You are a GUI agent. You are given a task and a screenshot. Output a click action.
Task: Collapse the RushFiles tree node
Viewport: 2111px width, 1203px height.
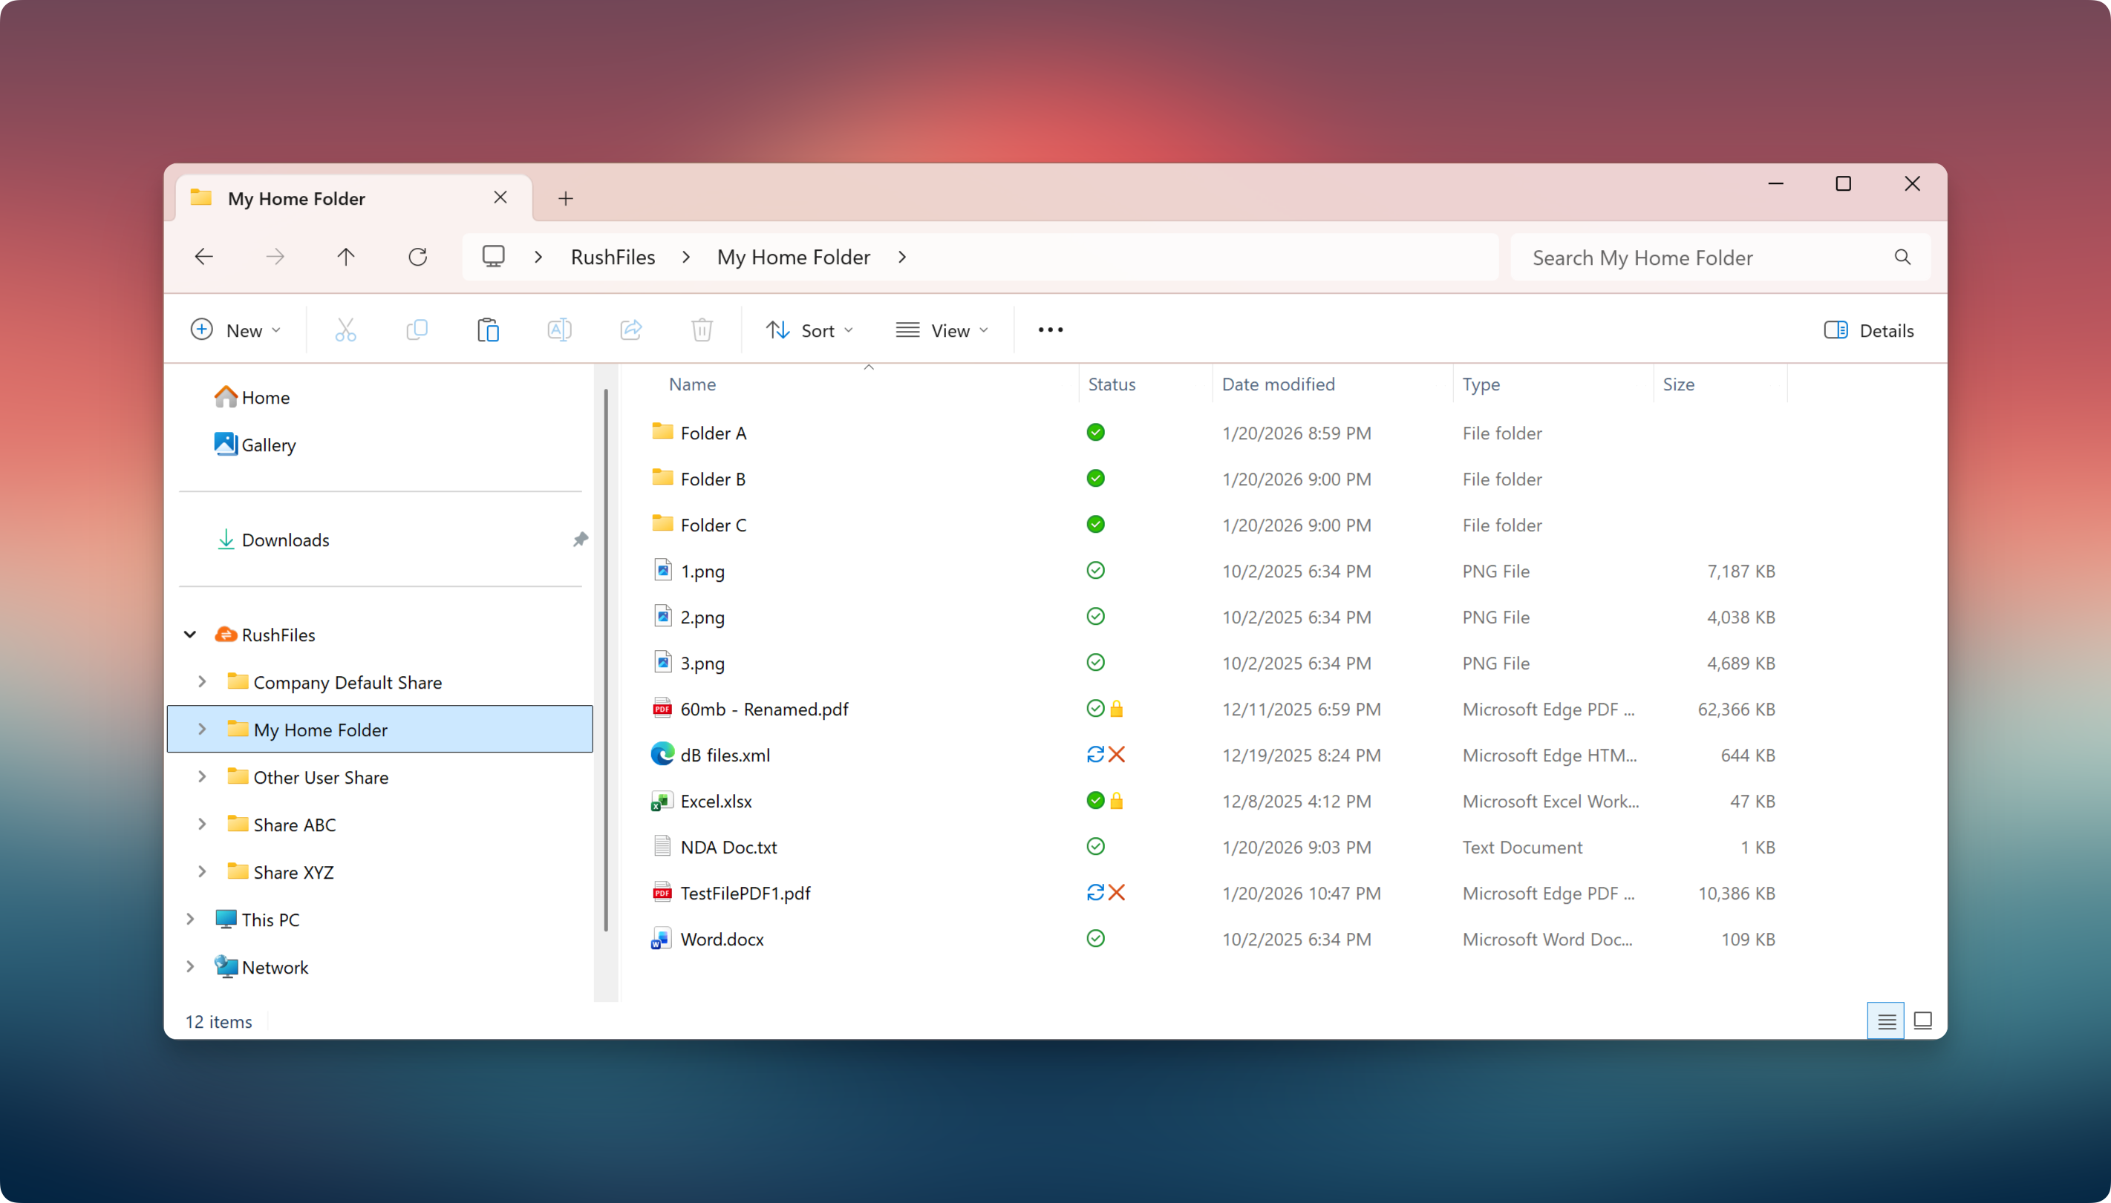pyautogui.click(x=190, y=635)
